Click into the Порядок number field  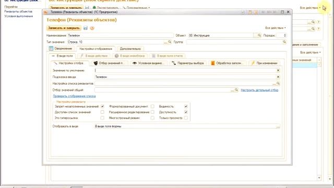click(x=281, y=36)
